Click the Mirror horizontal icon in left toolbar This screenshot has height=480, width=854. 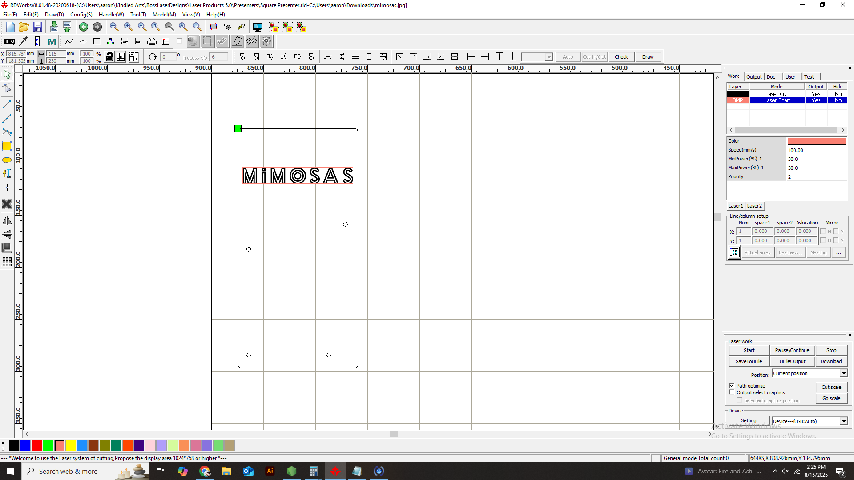click(7, 220)
